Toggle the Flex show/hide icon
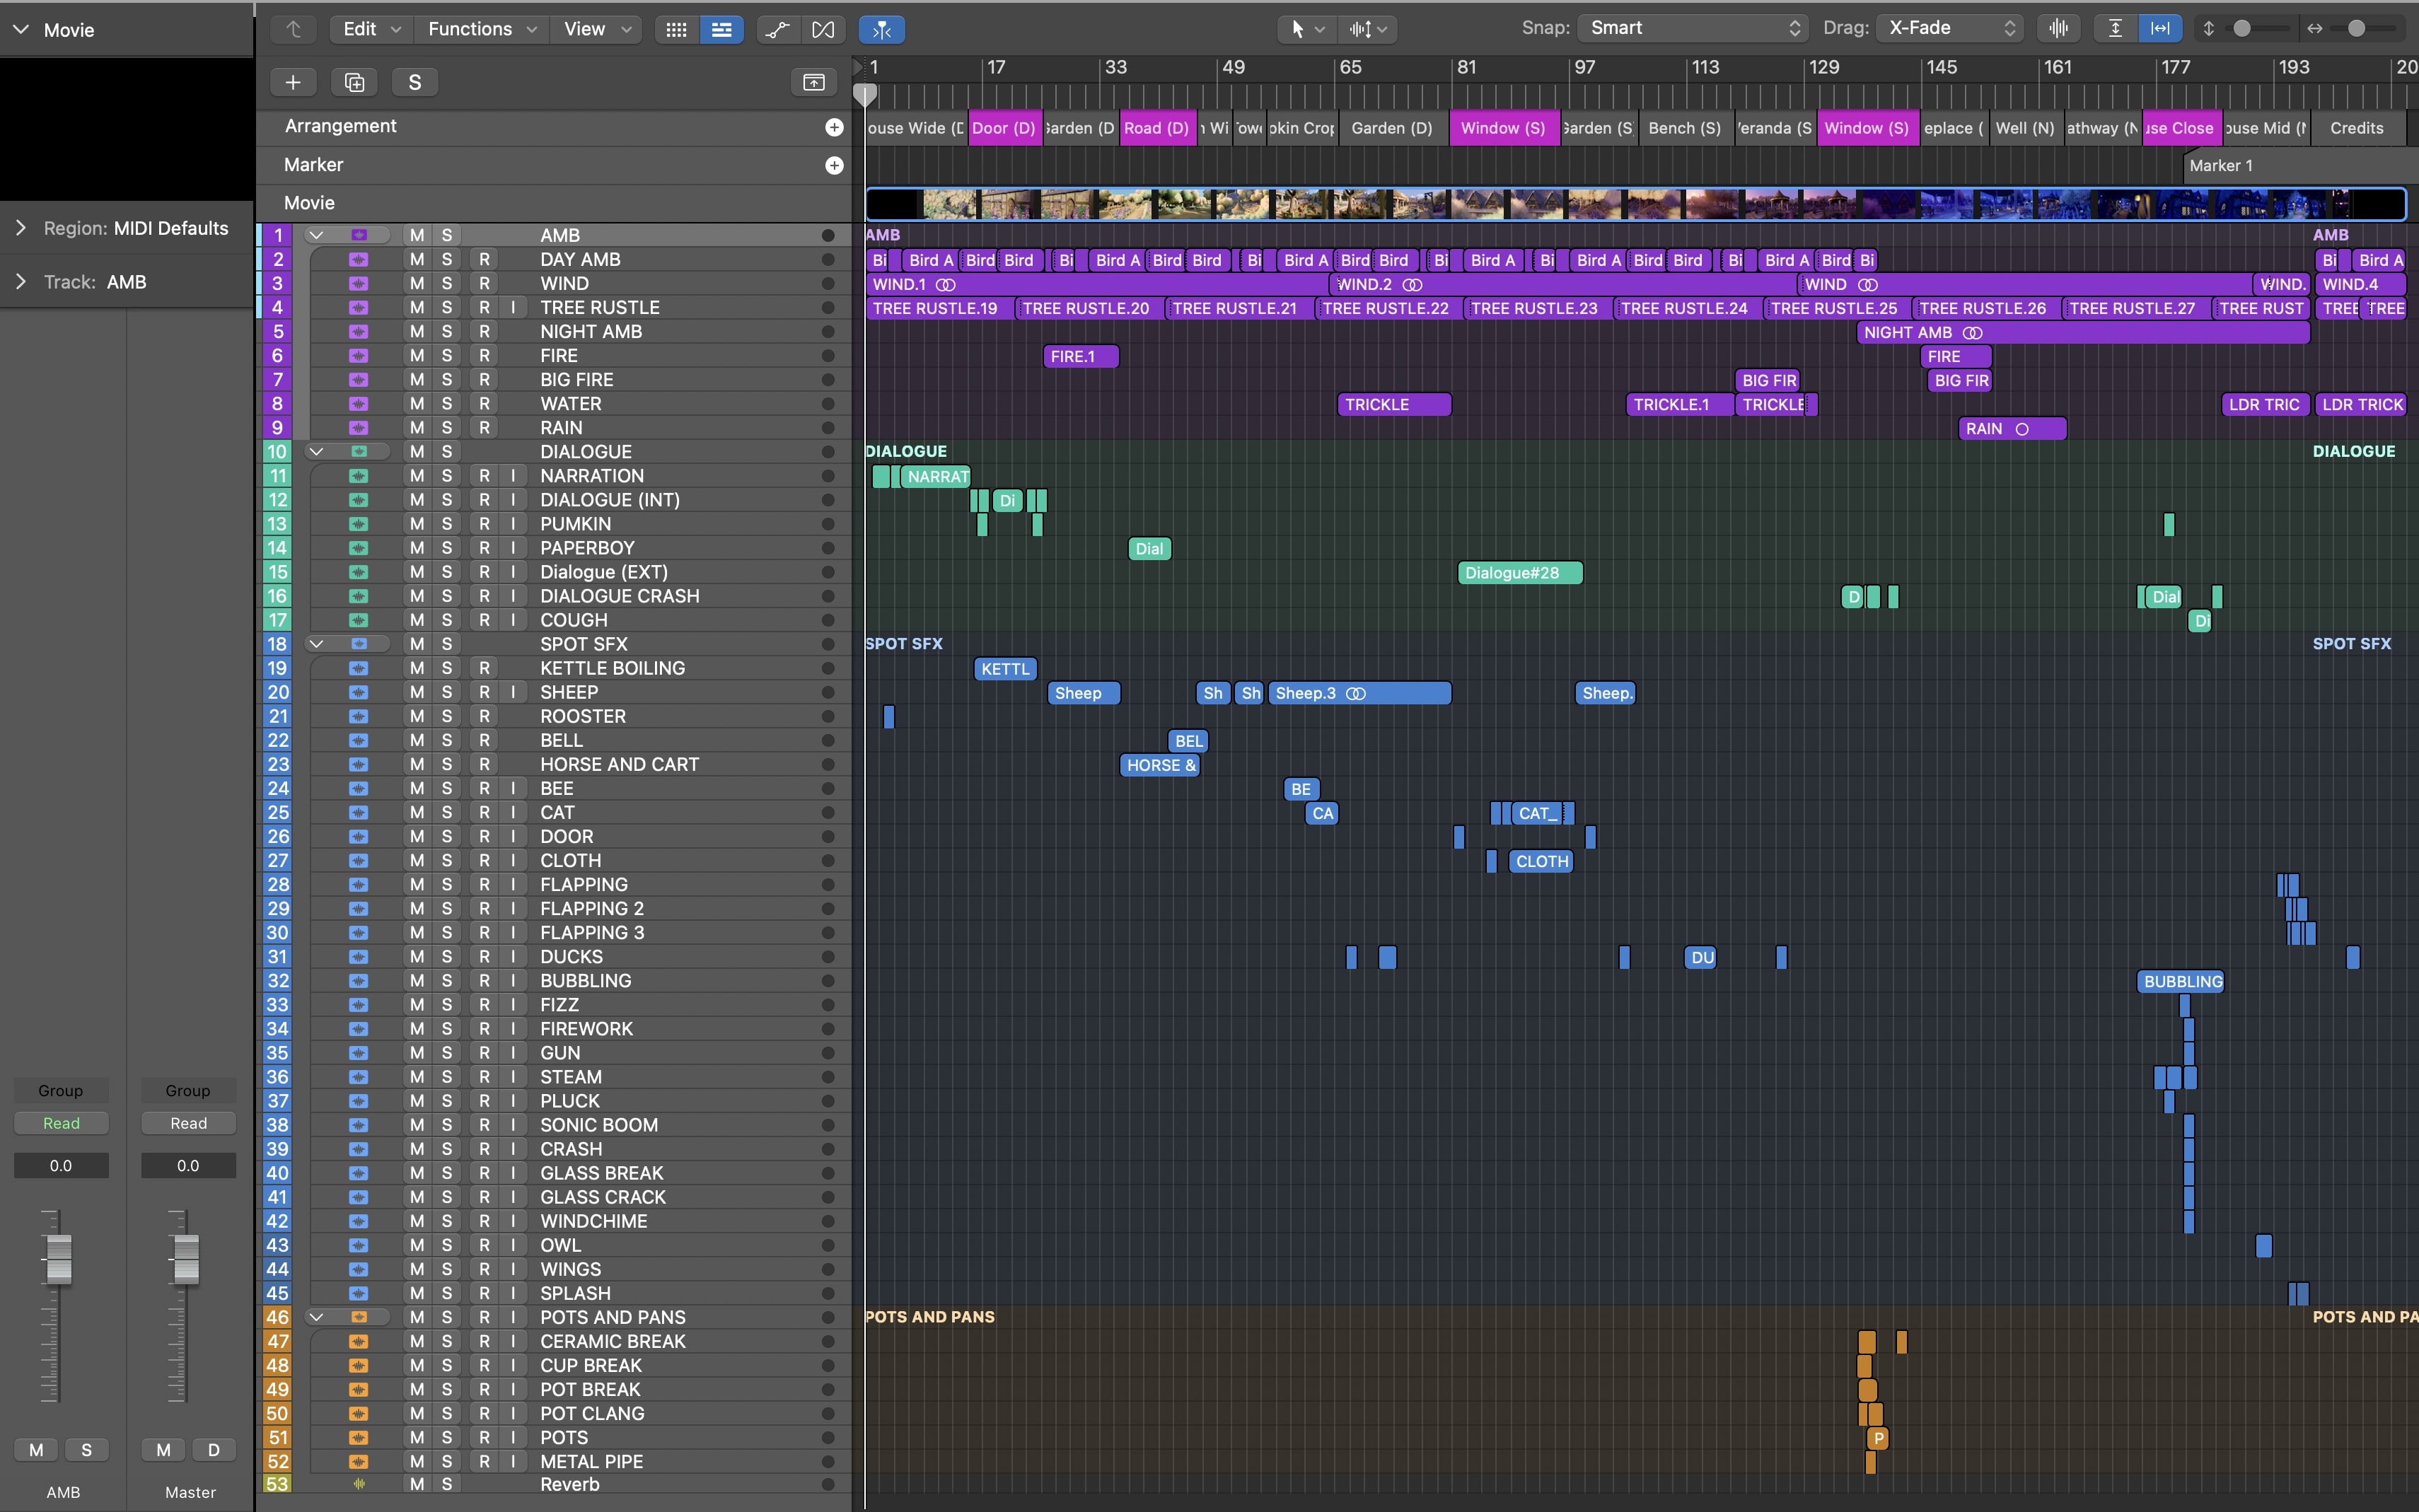The width and height of the screenshot is (2419, 1512). pyautogui.click(x=822, y=29)
